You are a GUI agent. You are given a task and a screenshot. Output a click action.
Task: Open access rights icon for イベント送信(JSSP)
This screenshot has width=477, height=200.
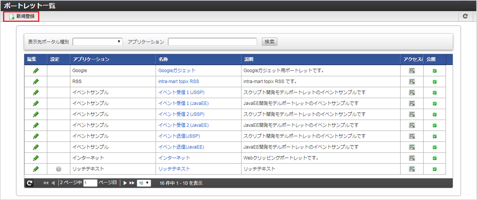click(412, 136)
